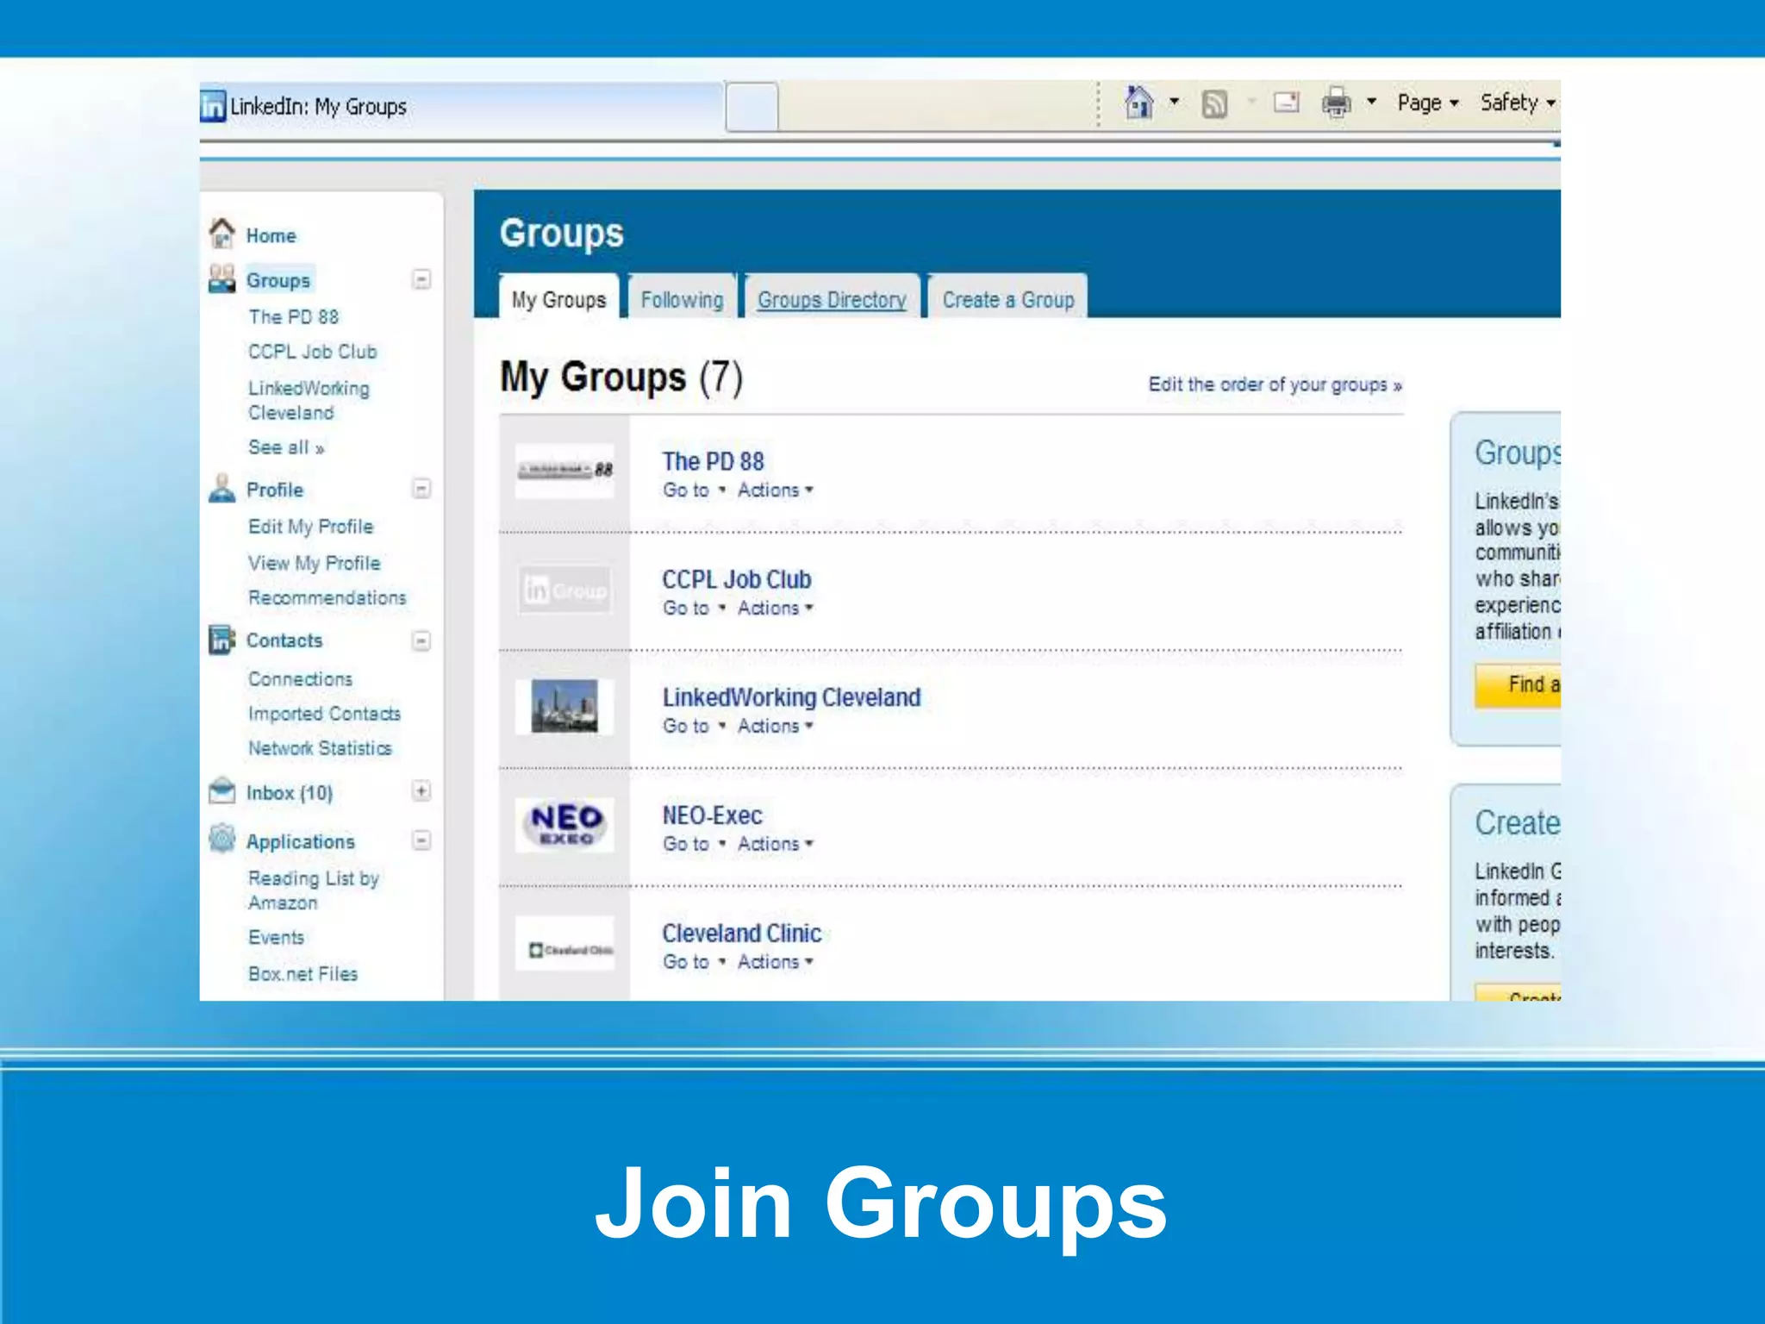The image size is (1765, 1324).
Task: Click the Contacts address book icon
Action: [221, 640]
